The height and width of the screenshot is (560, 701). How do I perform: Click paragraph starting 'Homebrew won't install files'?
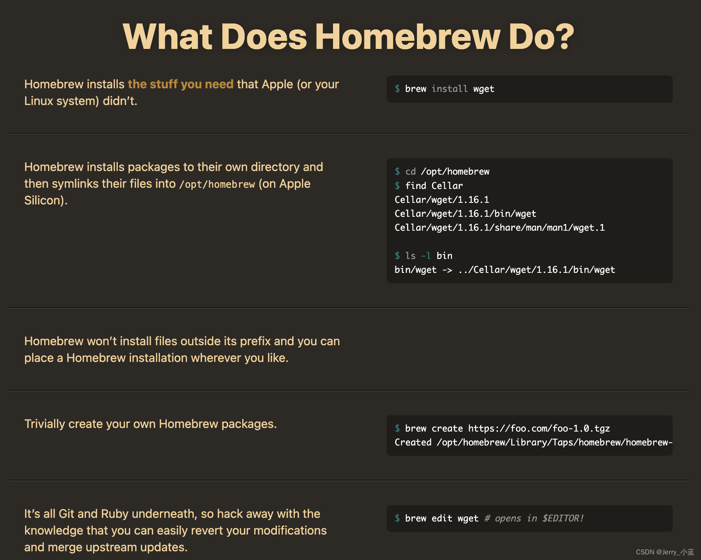[182, 350]
